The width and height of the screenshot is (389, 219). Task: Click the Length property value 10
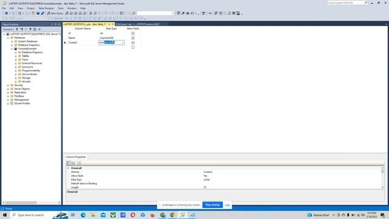point(205,187)
